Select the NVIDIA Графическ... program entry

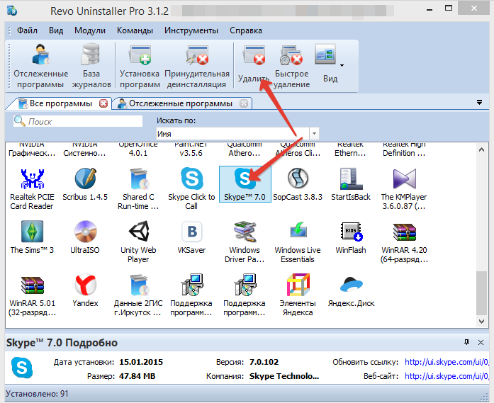[32, 150]
